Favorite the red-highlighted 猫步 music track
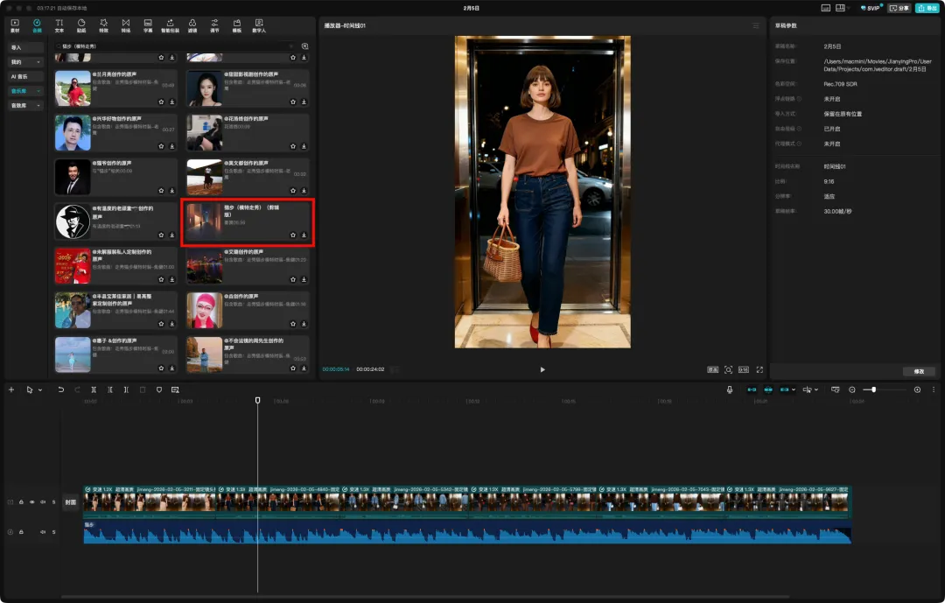Viewport: 945px width, 603px height. (292, 235)
